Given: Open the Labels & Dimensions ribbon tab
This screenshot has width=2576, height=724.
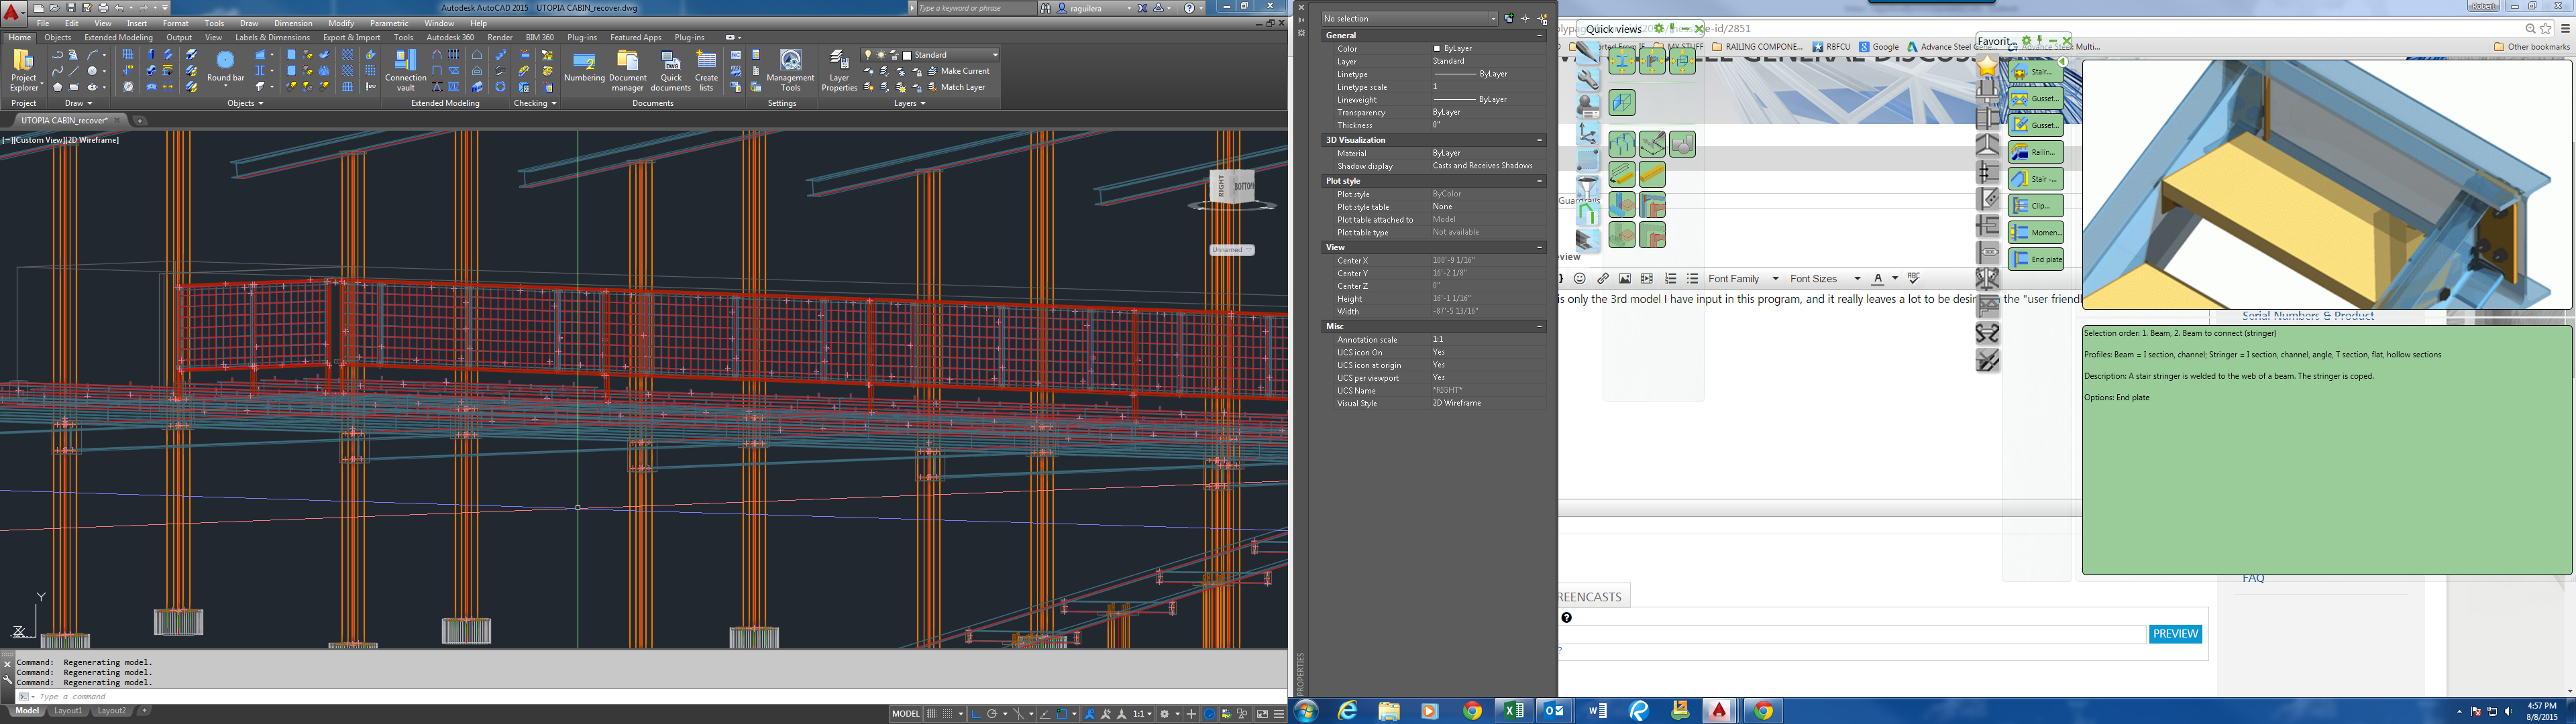Looking at the screenshot, I should (x=272, y=38).
